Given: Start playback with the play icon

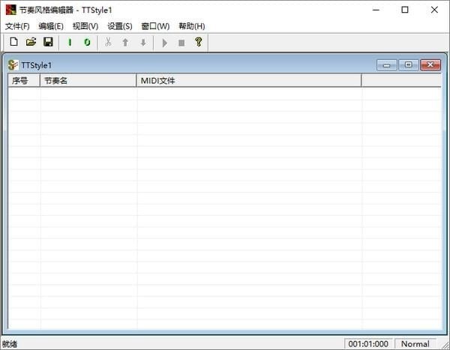Looking at the screenshot, I should [x=164, y=43].
